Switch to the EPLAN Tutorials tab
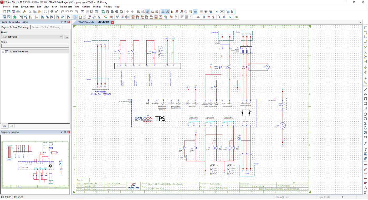The height and width of the screenshot is (200, 368). [85, 22]
